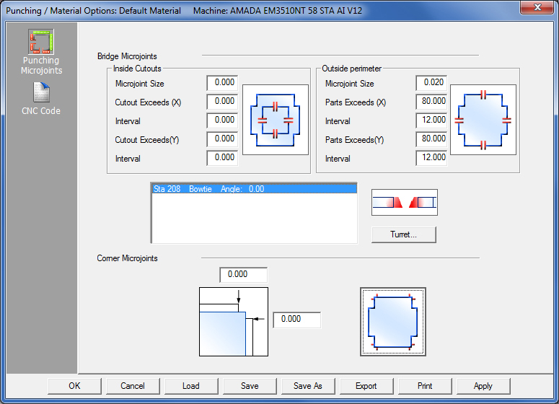Export the punching options

pyautogui.click(x=366, y=386)
